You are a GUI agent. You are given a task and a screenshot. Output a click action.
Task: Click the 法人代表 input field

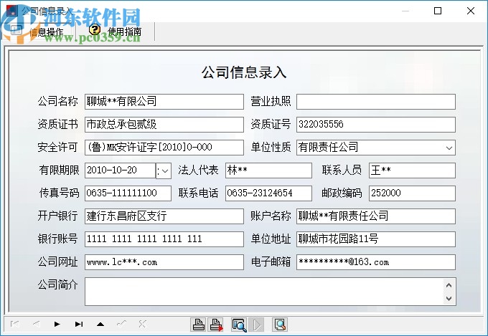(x=268, y=171)
